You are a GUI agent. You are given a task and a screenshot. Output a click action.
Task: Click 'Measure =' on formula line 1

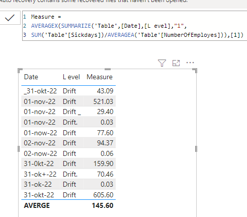click(46, 17)
